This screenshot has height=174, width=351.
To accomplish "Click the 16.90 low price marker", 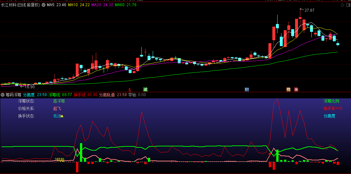I will (29, 87).
